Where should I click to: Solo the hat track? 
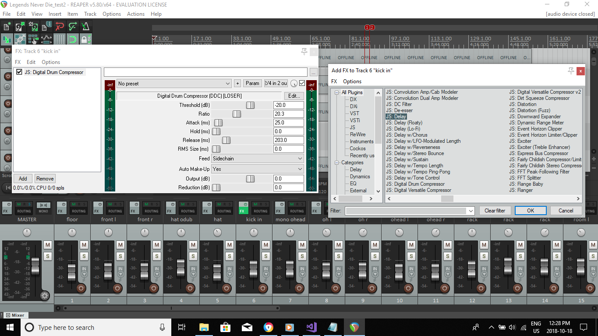coord(230,256)
